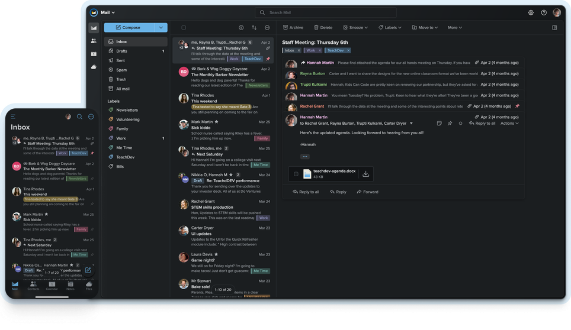Open the Settings gear icon
Screen dimensions: 571x330
531,13
